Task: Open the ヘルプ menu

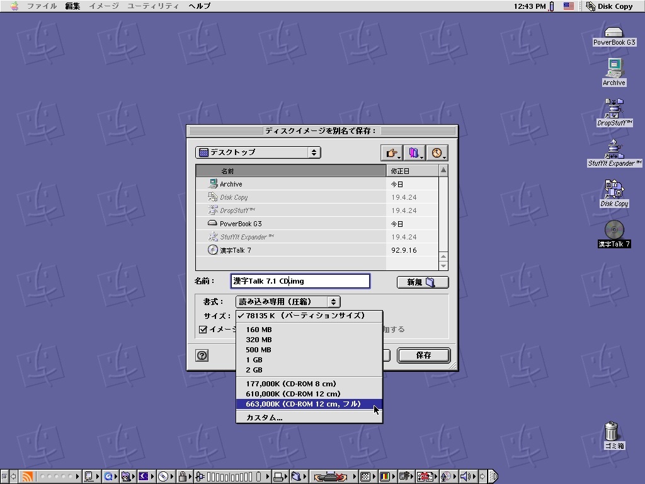Action: click(x=200, y=6)
